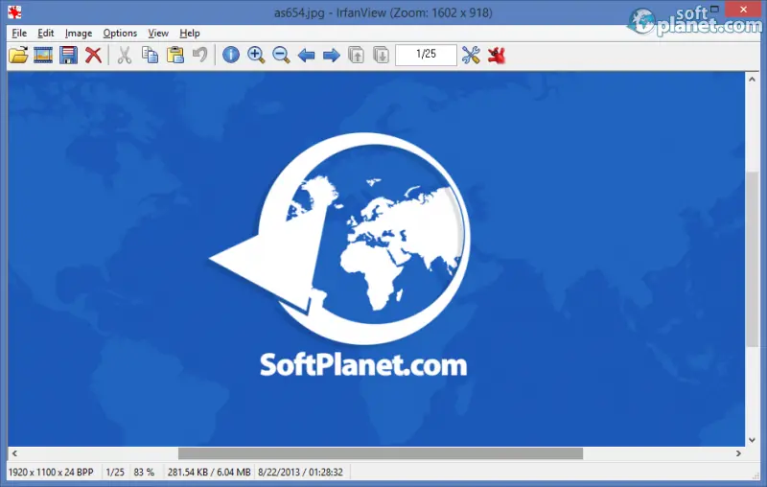Viewport: 767px width, 487px height.
Task: Start the slideshow via filmstrip icon
Action: (x=43, y=55)
